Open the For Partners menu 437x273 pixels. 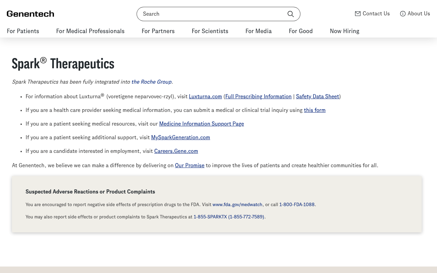click(158, 31)
